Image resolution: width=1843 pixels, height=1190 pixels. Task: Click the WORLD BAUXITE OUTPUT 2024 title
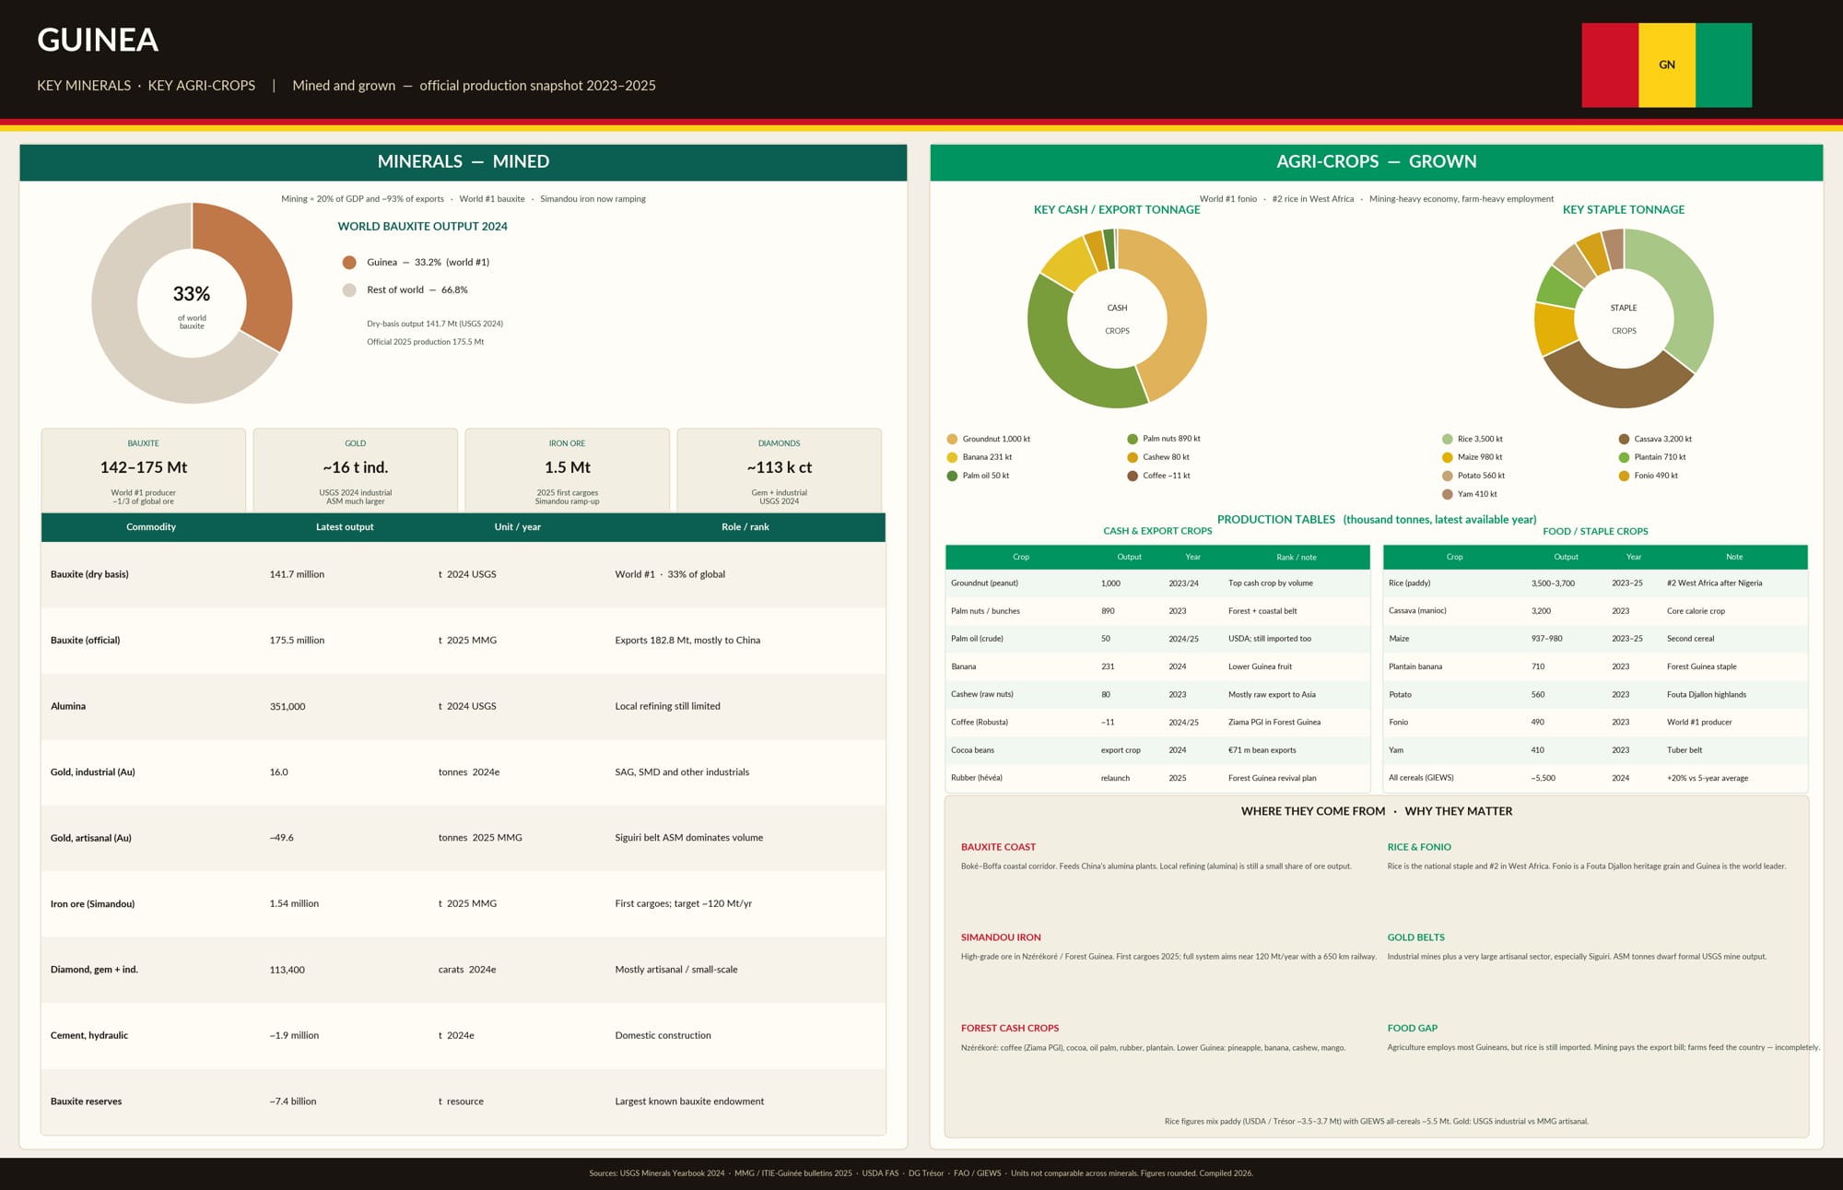click(422, 227)
